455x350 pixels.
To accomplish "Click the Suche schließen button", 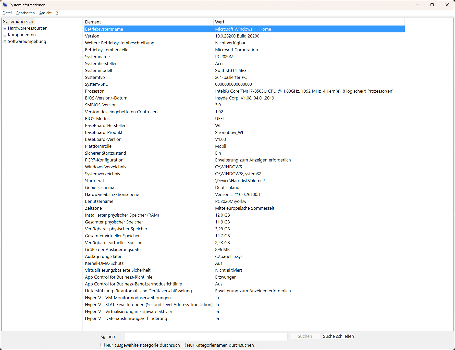I will (338, 336).
